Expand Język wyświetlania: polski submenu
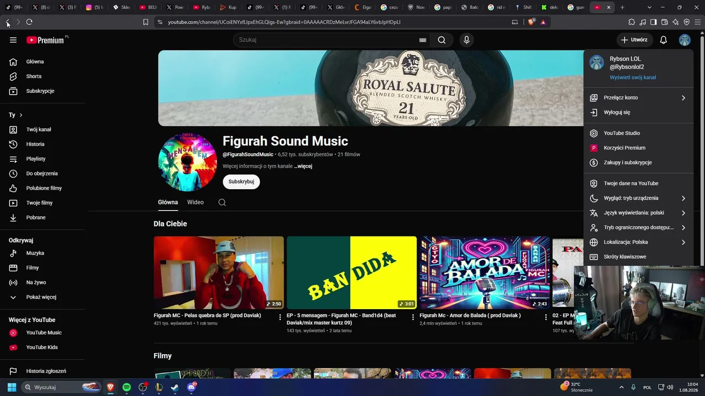The image size is (705, 396). point(683,213)
